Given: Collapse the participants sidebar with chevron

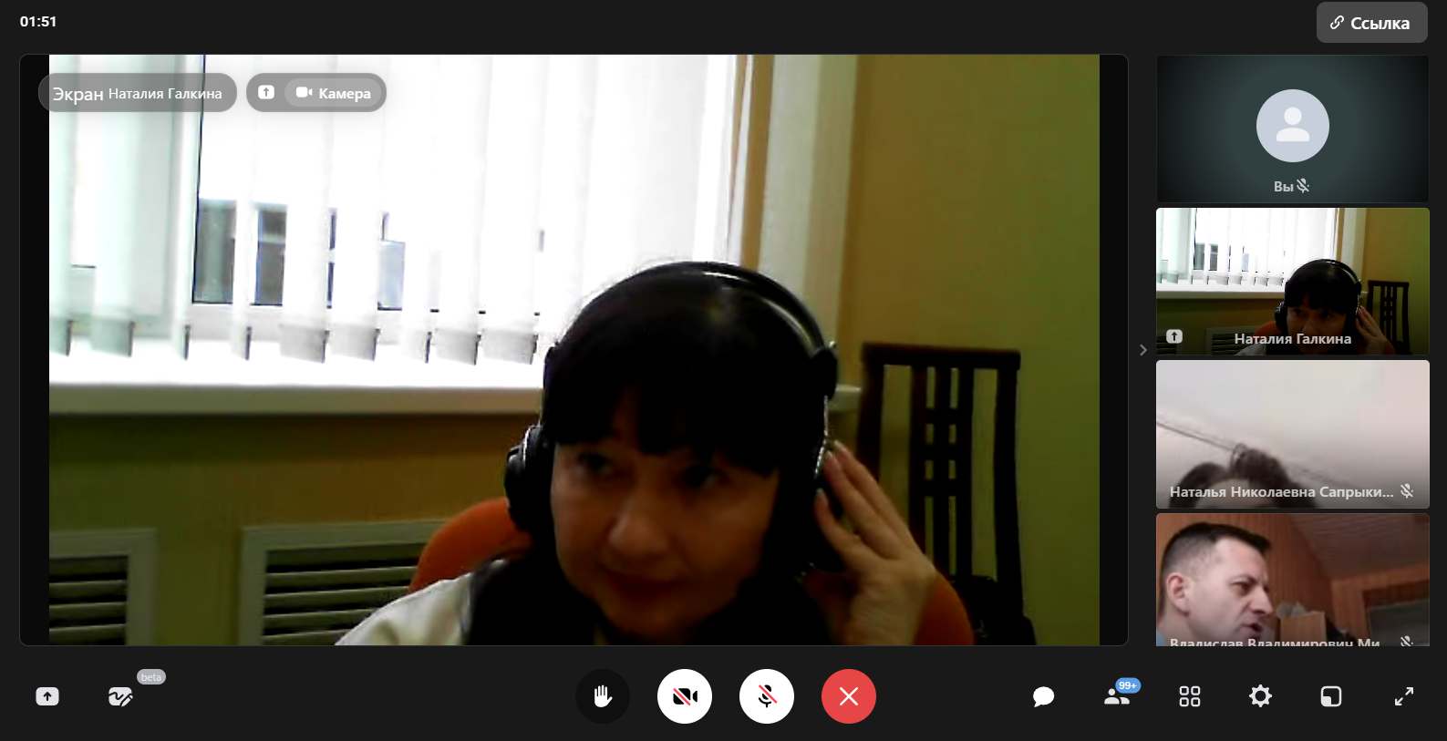Looking at the screenshot, I should (1143, 350).
